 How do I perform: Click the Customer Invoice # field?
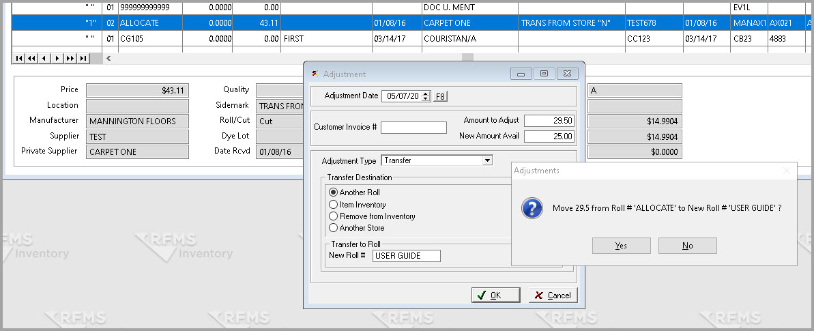point(413,128)
